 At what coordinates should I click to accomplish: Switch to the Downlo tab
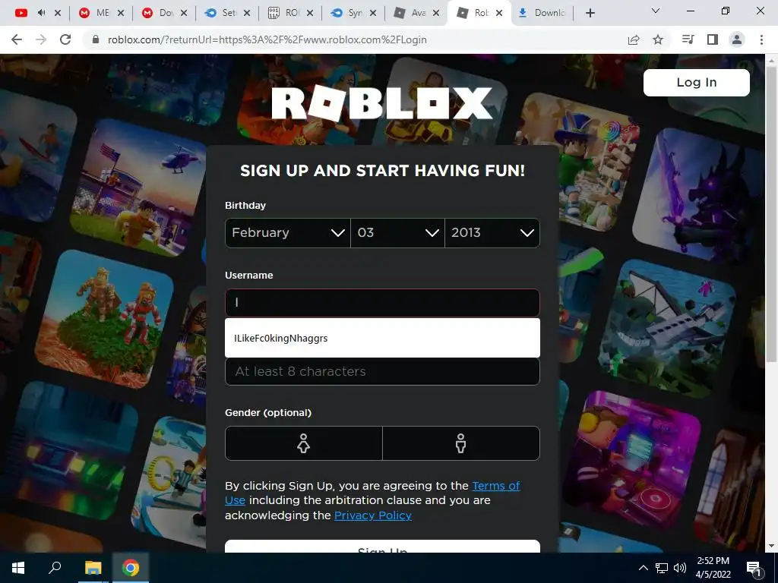click(x=542, y=13)
